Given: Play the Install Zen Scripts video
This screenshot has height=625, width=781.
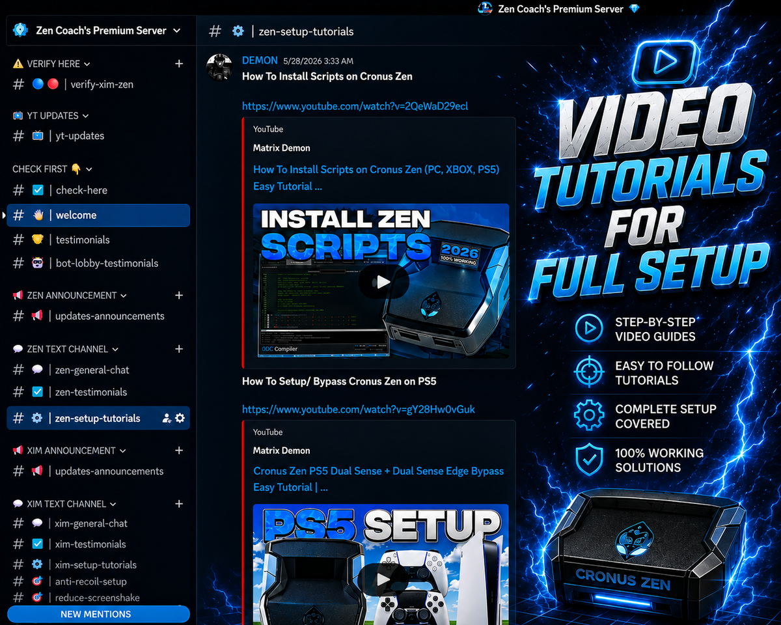Looking at the screenshot, I should pos(383,282).
